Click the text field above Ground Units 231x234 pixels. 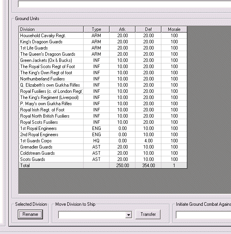pos(125,4)
